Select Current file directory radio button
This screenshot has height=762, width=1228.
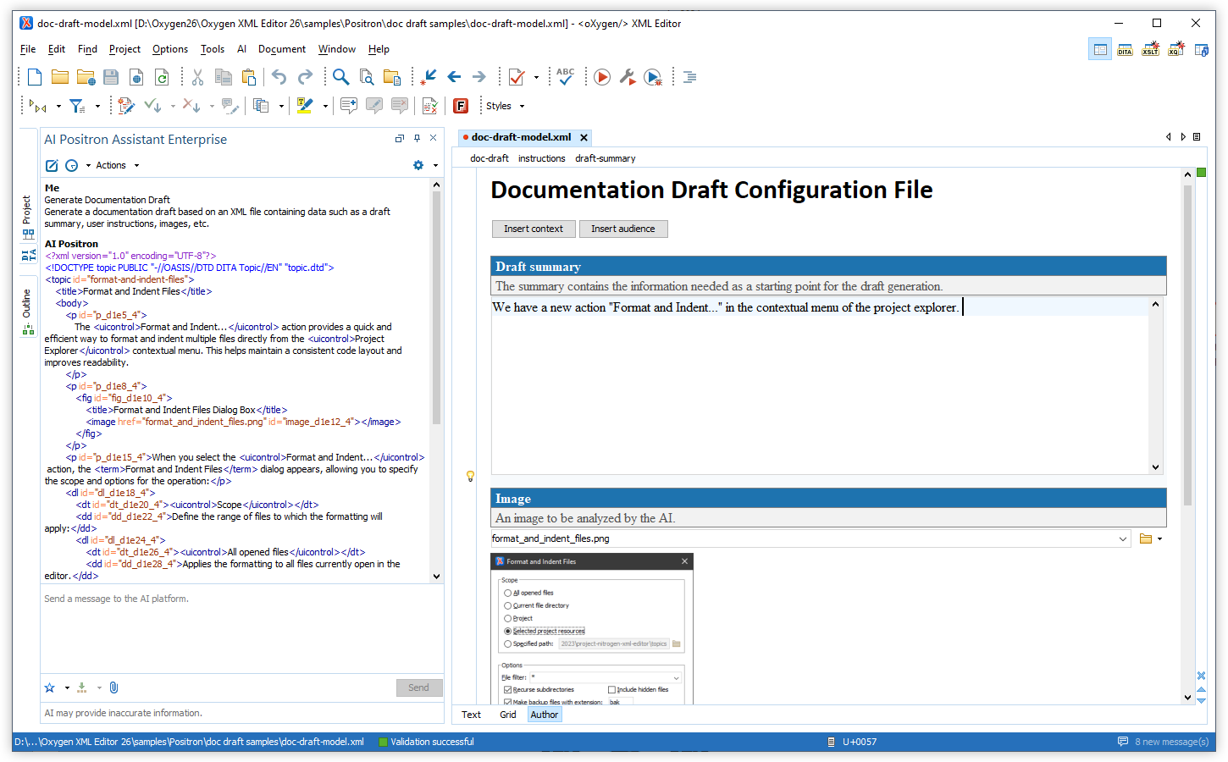pos(507,605)
